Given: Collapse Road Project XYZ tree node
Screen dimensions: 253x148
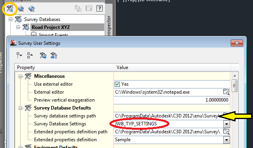Looking at the screenshot, I should coord(18,27).
